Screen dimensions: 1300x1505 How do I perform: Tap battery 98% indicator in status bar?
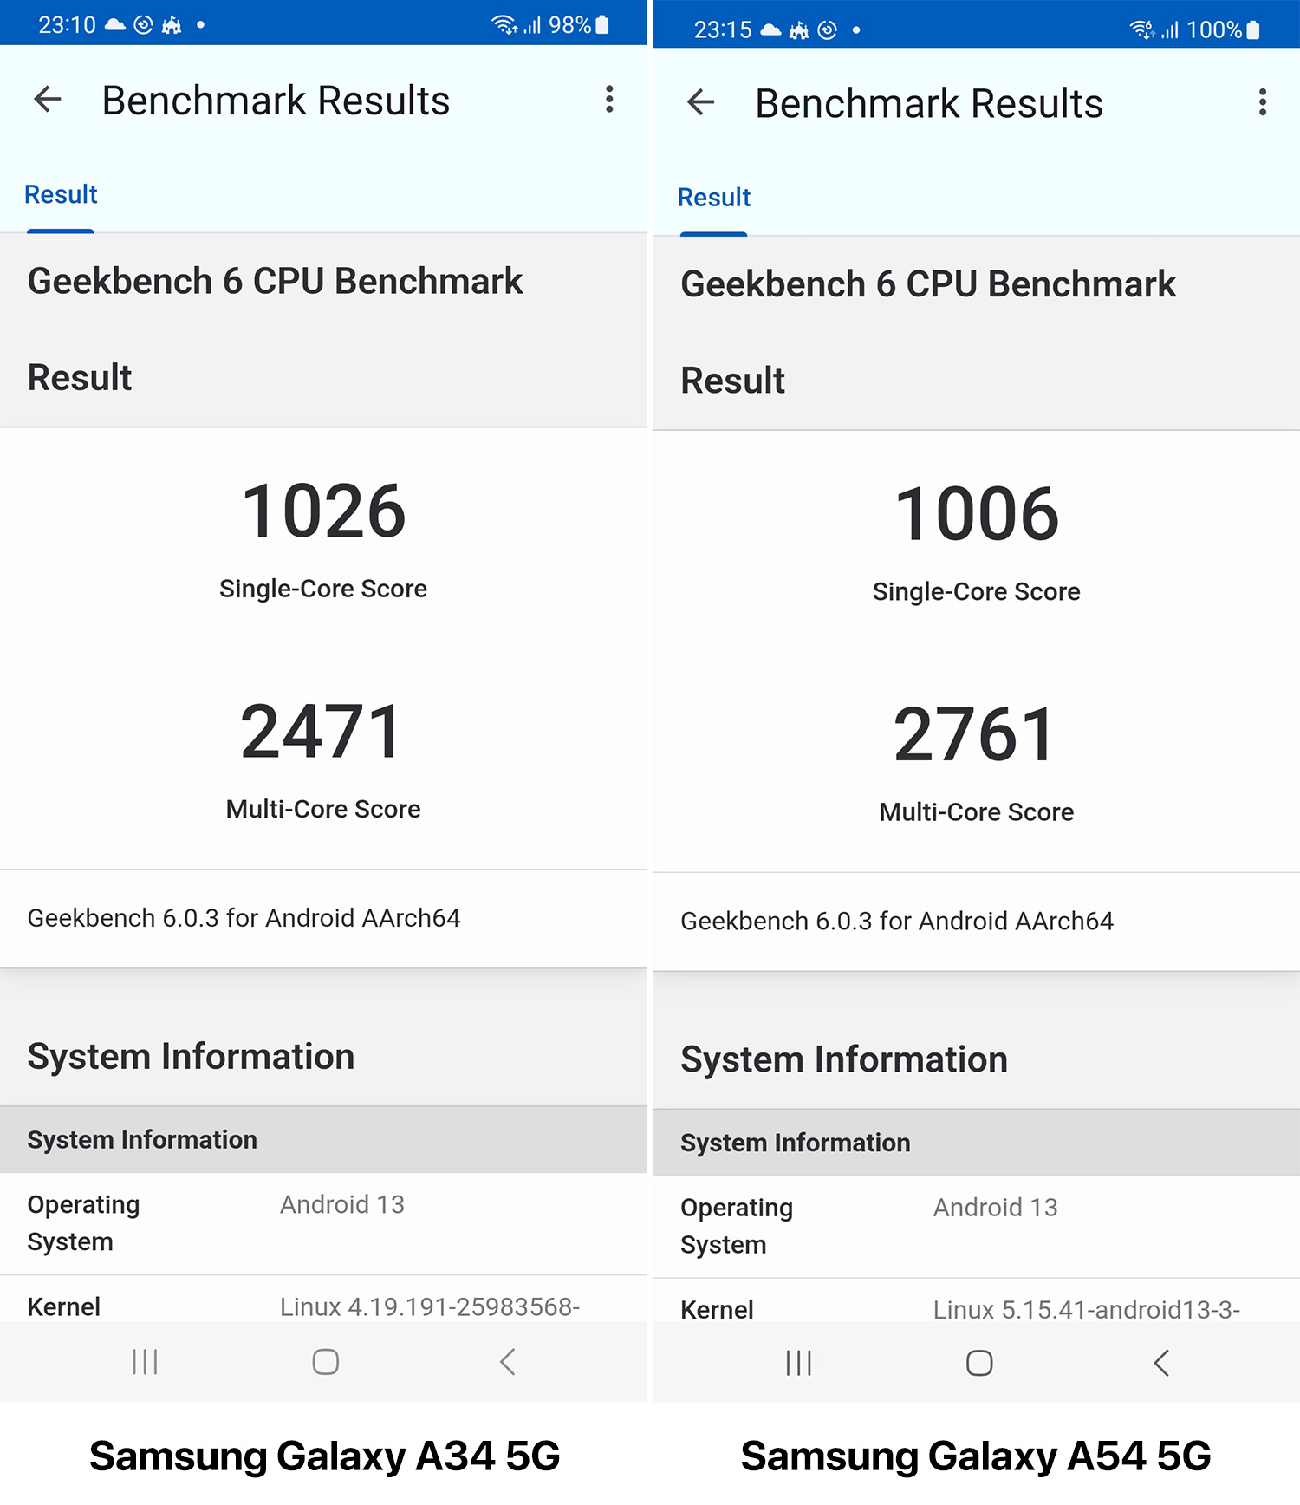tap(579, 25)
